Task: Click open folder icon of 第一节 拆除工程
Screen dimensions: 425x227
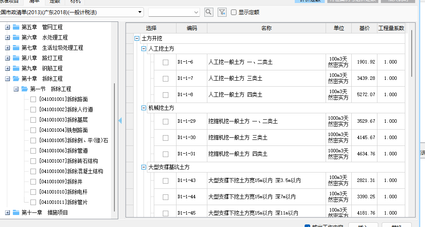Action: pyautogui.click(x=25, y=89)
